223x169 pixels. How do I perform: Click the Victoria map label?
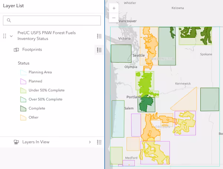point(125,39)
